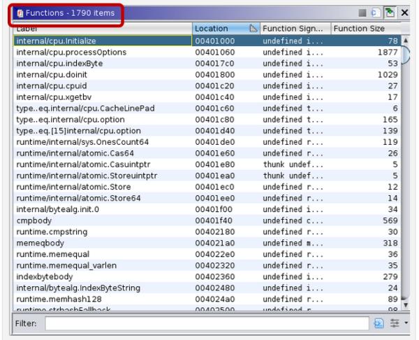
Task: Click the blue filter arrow icon beside Filter field
Action: pos(380,324)
